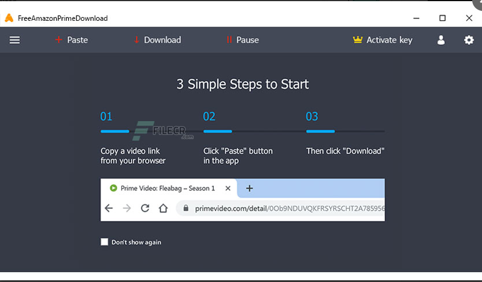Minimize the FreeAmazonPrimeDownload window
This screenshot has width=482, height=282.
coord(416,18)
